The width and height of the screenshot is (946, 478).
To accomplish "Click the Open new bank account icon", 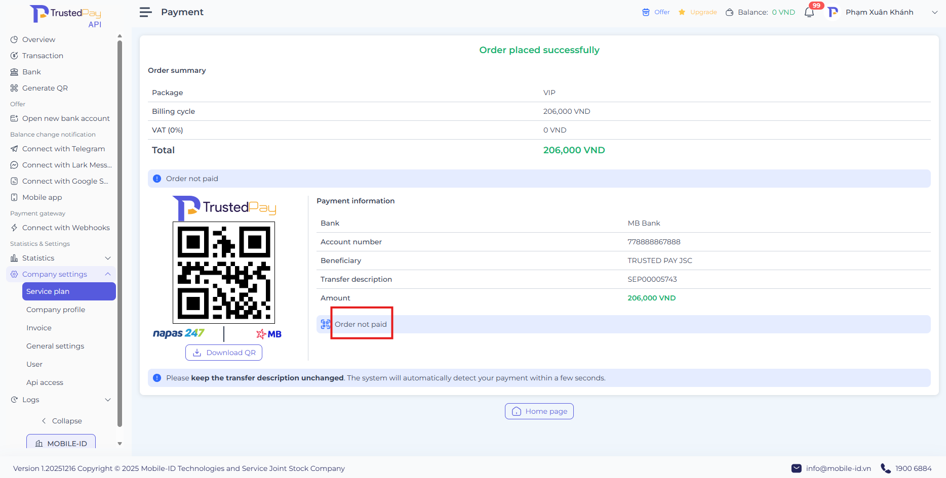I will click(14, 118).
